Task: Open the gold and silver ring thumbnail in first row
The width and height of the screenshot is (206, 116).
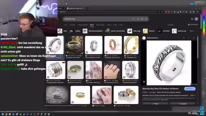Action: (131, 45)
